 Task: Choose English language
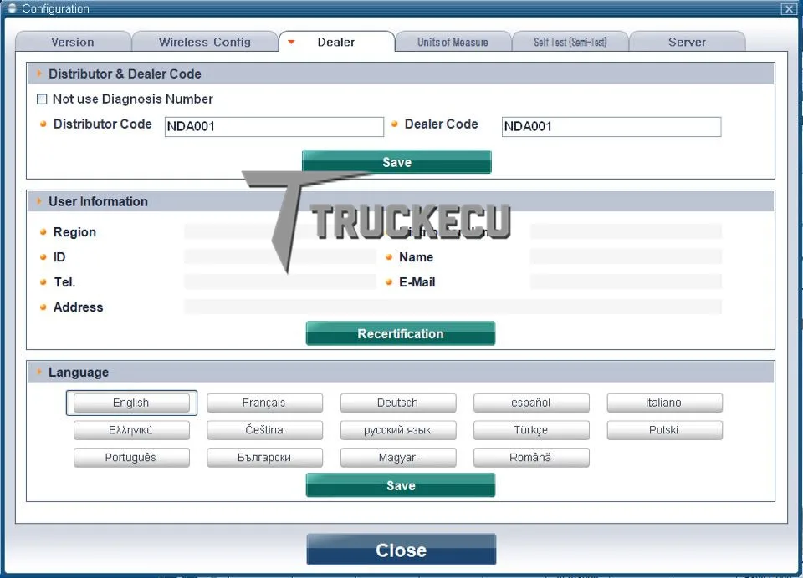(x=131, y=403)
